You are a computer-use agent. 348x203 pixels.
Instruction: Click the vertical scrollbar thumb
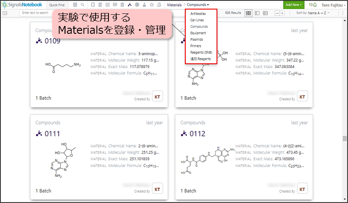(345, 139)
